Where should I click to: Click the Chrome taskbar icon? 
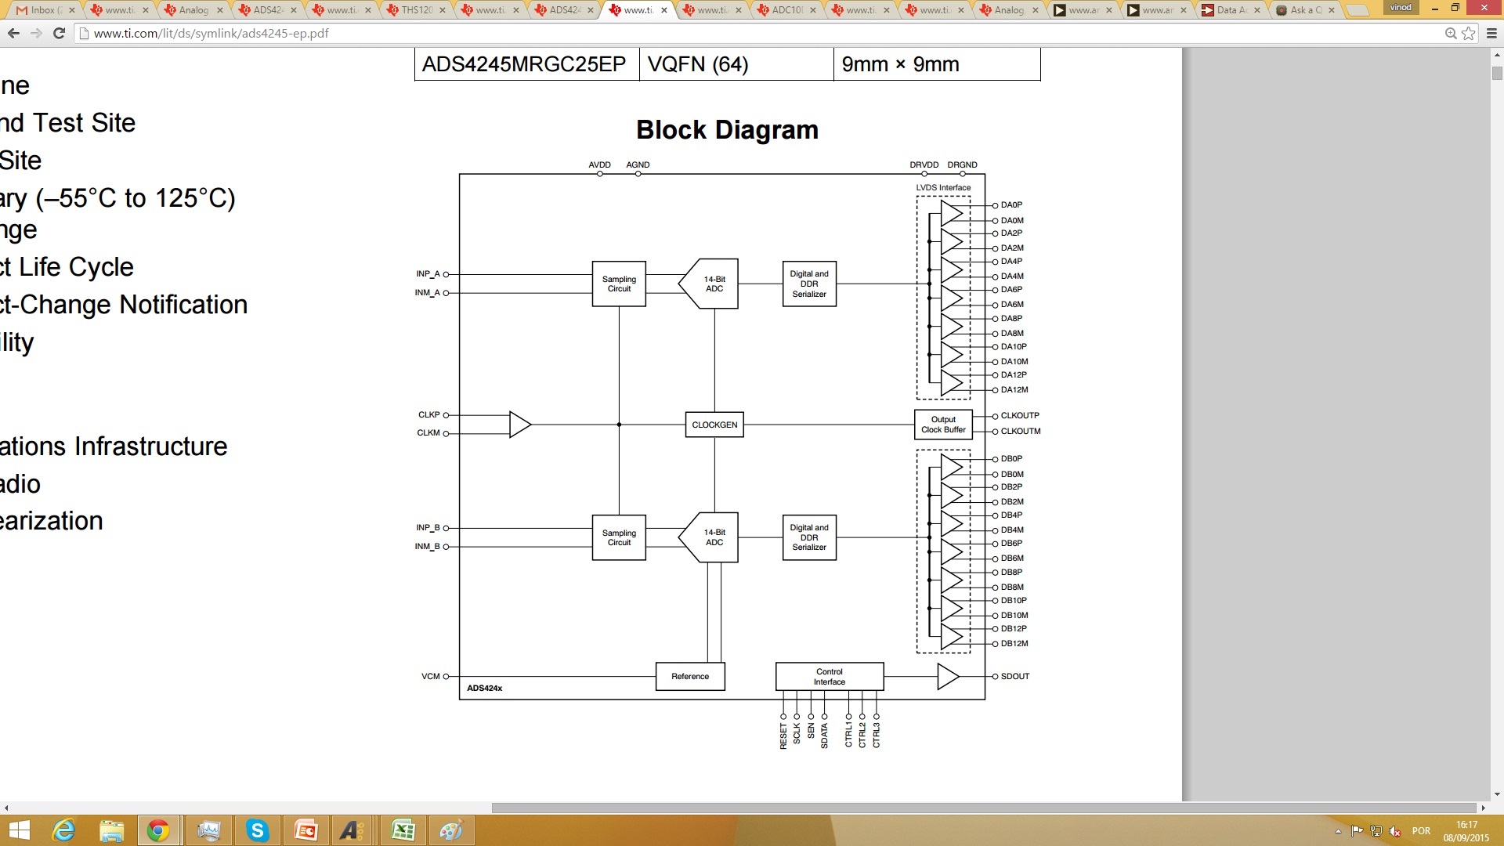[159, 830]
